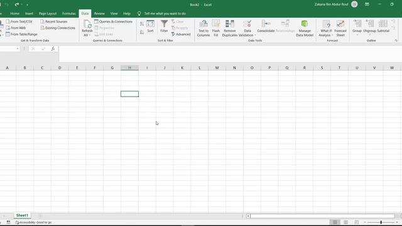
Task: Move the zoom slider handle
Action: [381, 222]
